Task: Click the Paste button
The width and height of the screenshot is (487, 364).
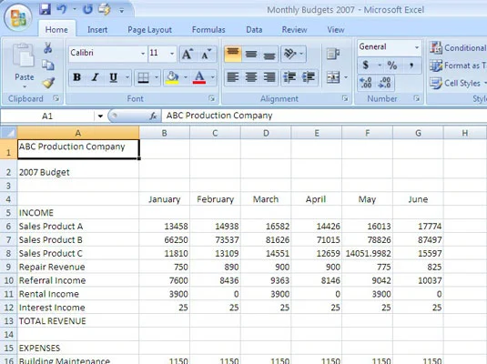Action: tap(25, 66)
